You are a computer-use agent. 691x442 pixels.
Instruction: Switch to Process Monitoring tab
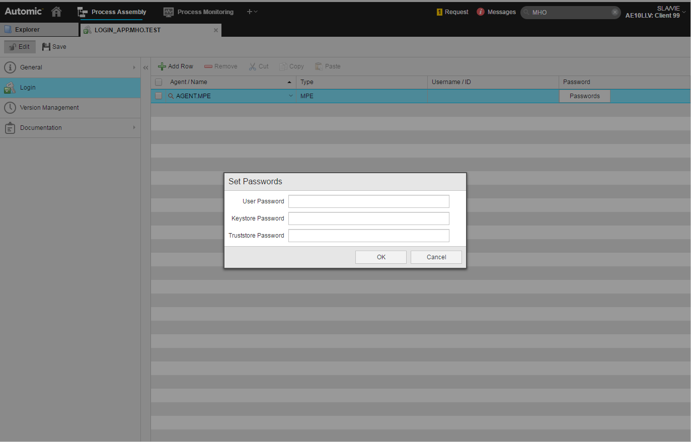pos(199,12)
